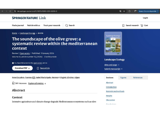Bookmark this page with star icon
This screenshot has height=113, width=160.
coord(124,11)
